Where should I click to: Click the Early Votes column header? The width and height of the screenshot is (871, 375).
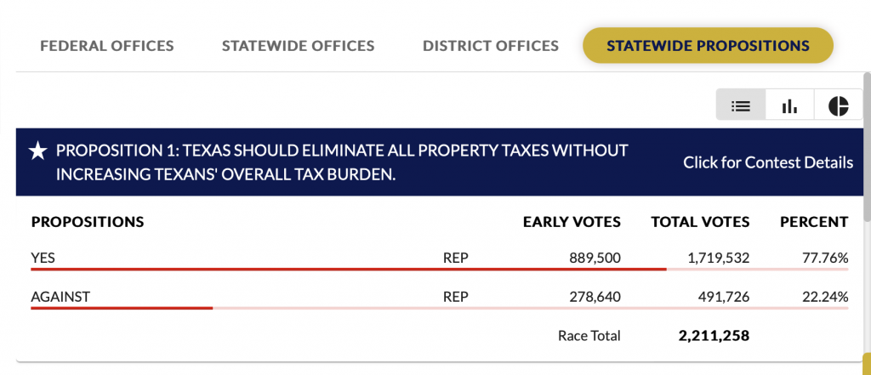tap(572, 222)
